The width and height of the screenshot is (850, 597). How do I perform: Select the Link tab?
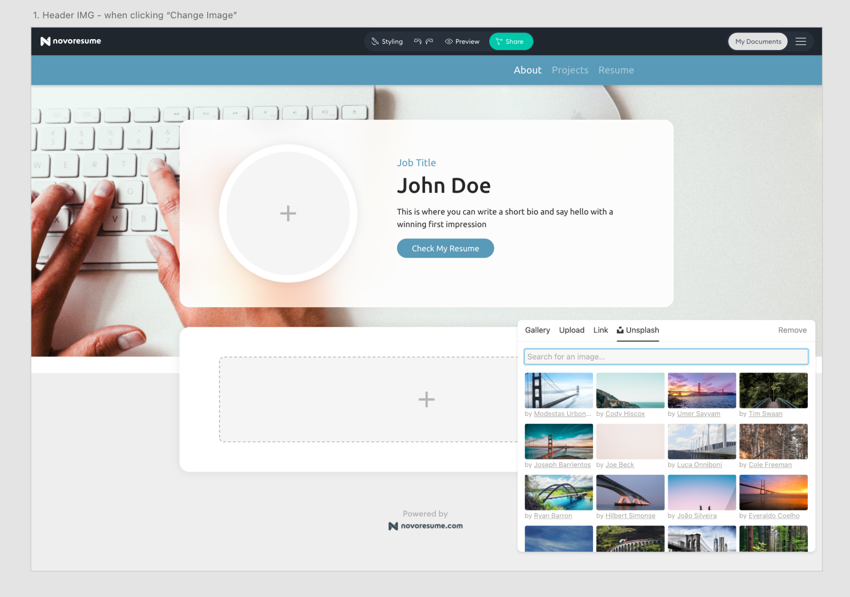coord(600,330)
